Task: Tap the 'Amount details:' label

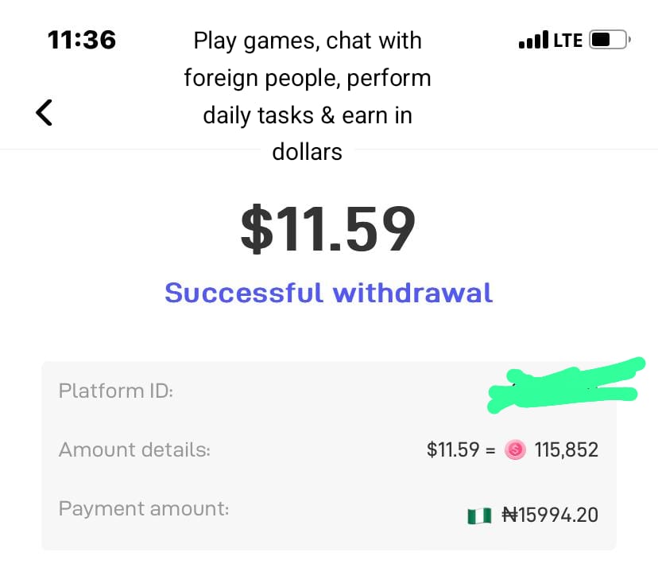Action: point(134,450)
